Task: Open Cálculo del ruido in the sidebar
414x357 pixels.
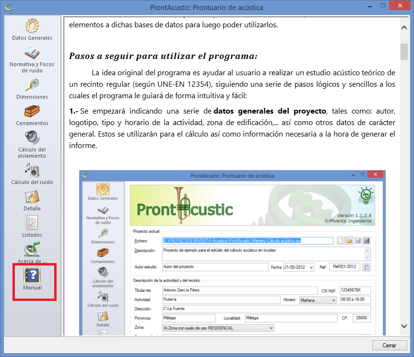Action: 32,174
